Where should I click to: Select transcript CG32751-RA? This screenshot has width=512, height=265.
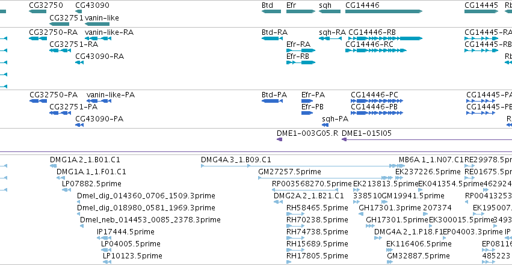[60, 50]
